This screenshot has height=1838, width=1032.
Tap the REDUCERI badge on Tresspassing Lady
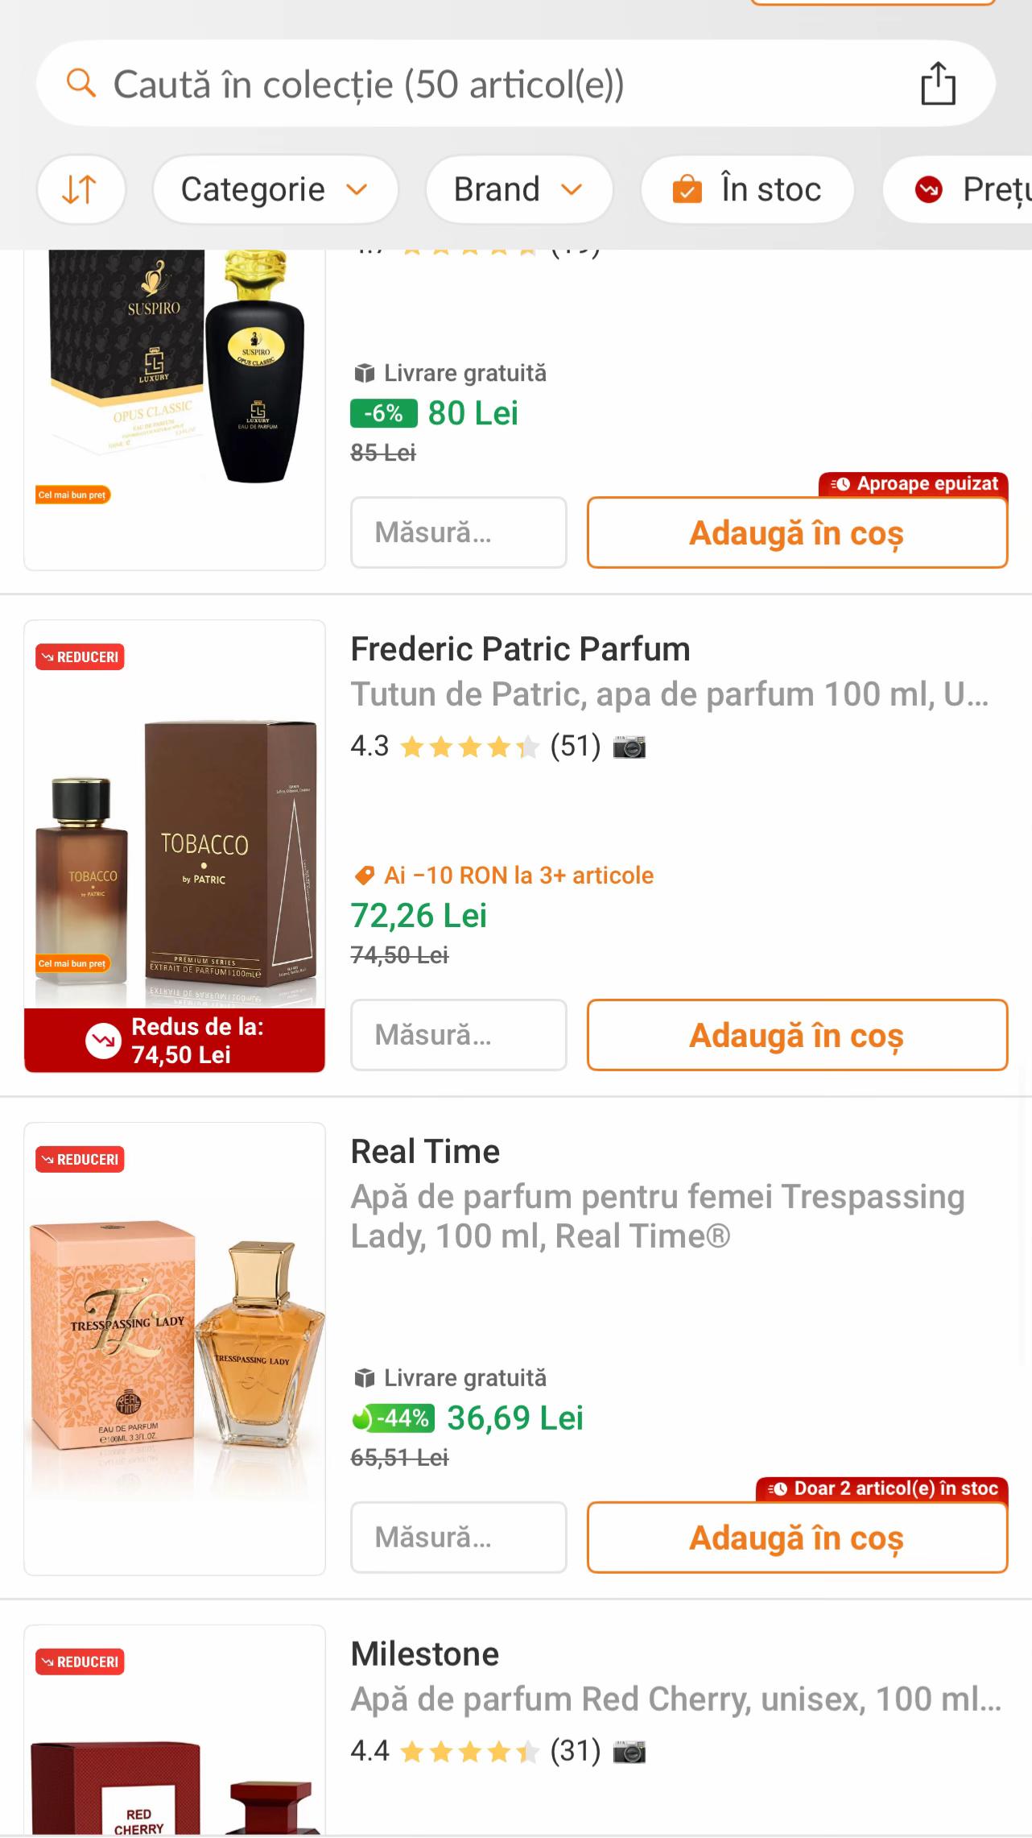point(80,1160)
